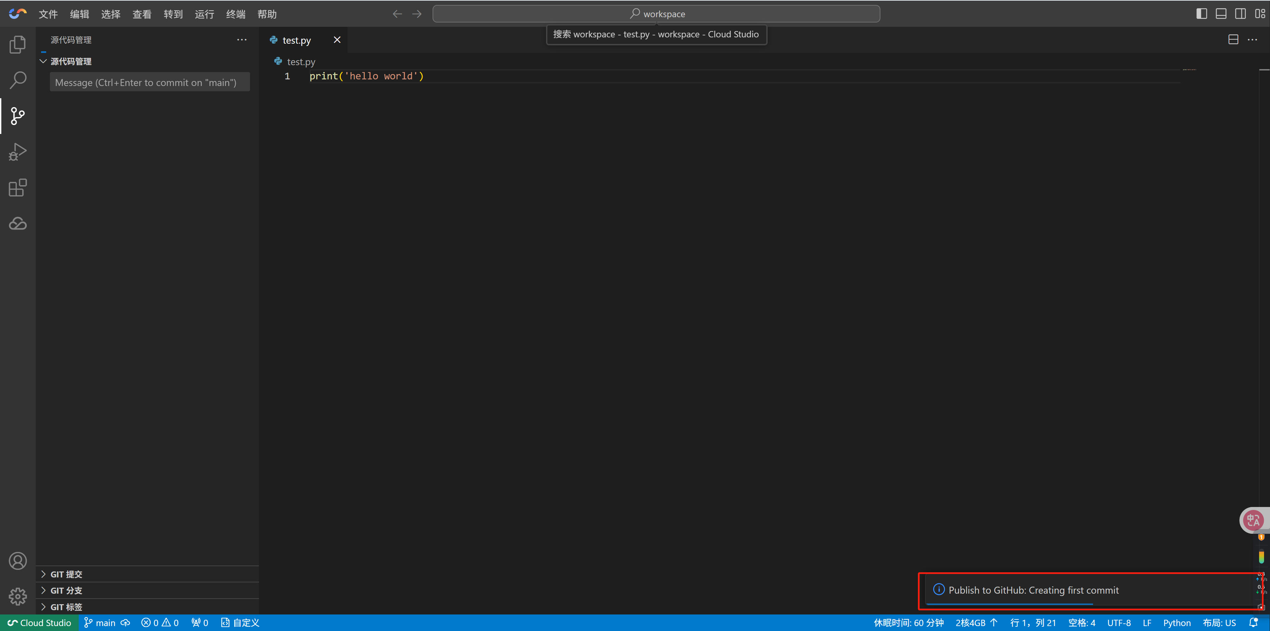Select the Source Control icon

click(x=18, y=116)
